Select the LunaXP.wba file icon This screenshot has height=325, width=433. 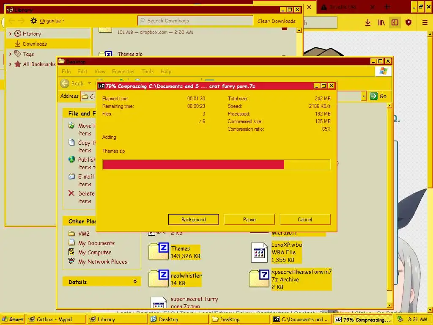259,253
